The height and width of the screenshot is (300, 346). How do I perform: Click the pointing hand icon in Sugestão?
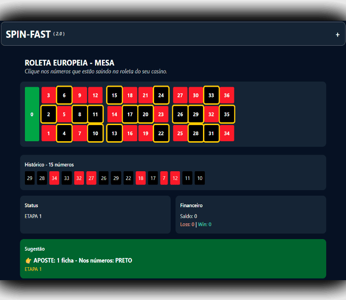28,261
